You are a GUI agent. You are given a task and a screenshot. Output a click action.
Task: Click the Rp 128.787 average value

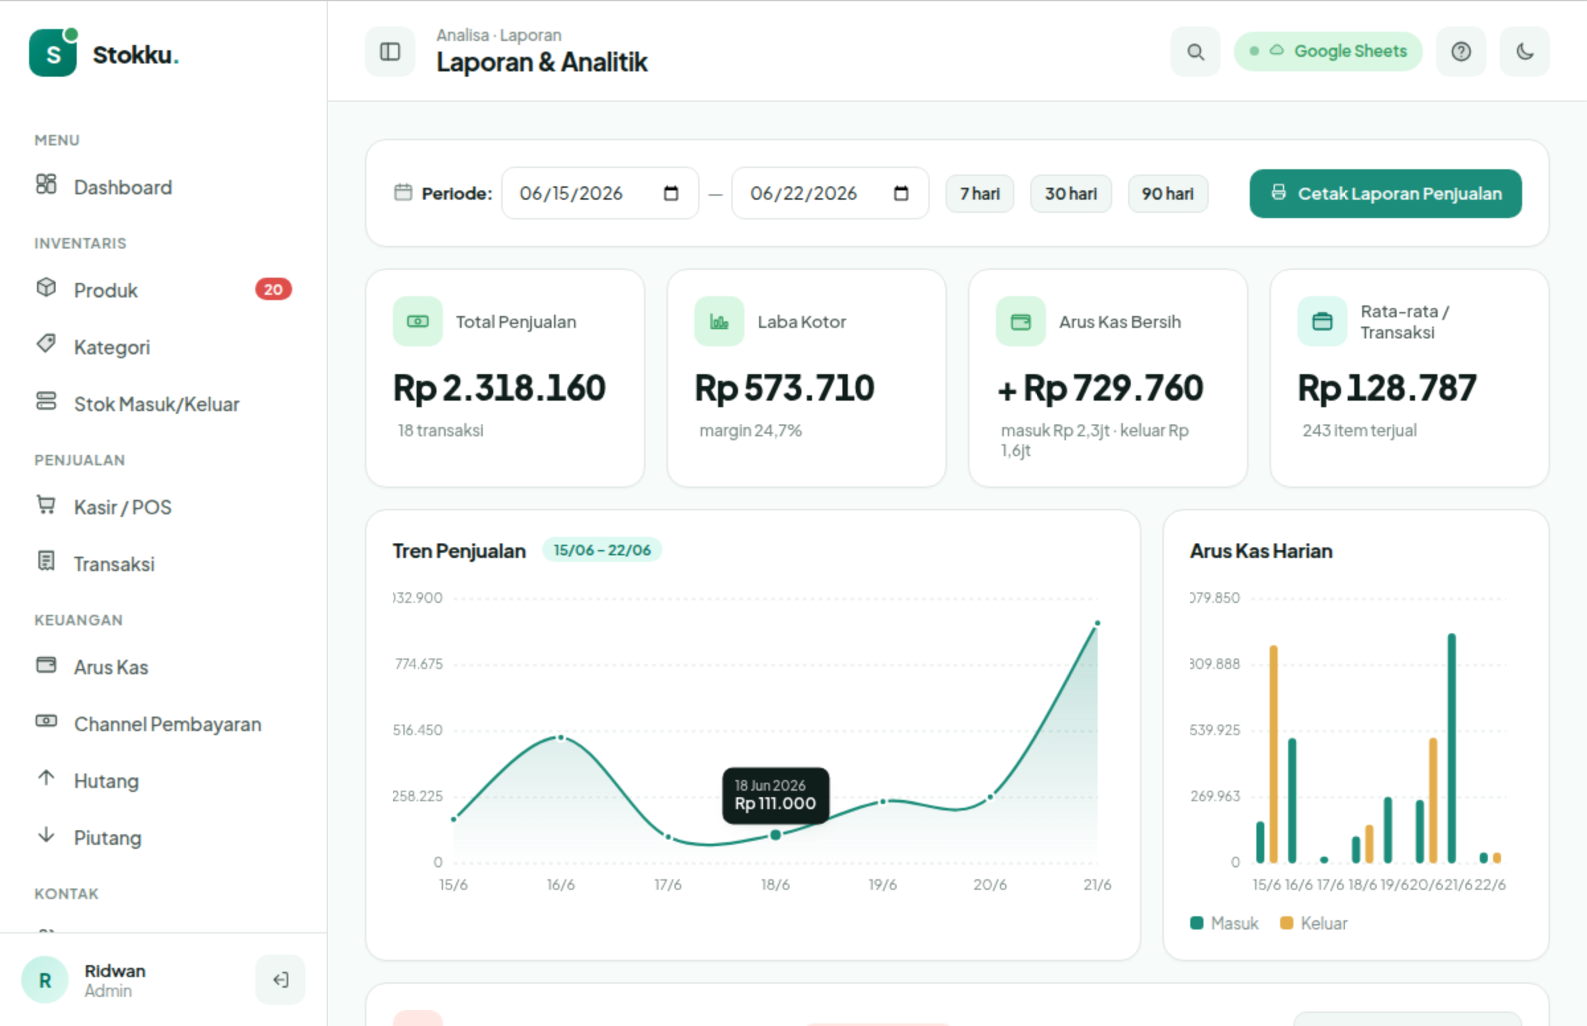point(1387,388)
